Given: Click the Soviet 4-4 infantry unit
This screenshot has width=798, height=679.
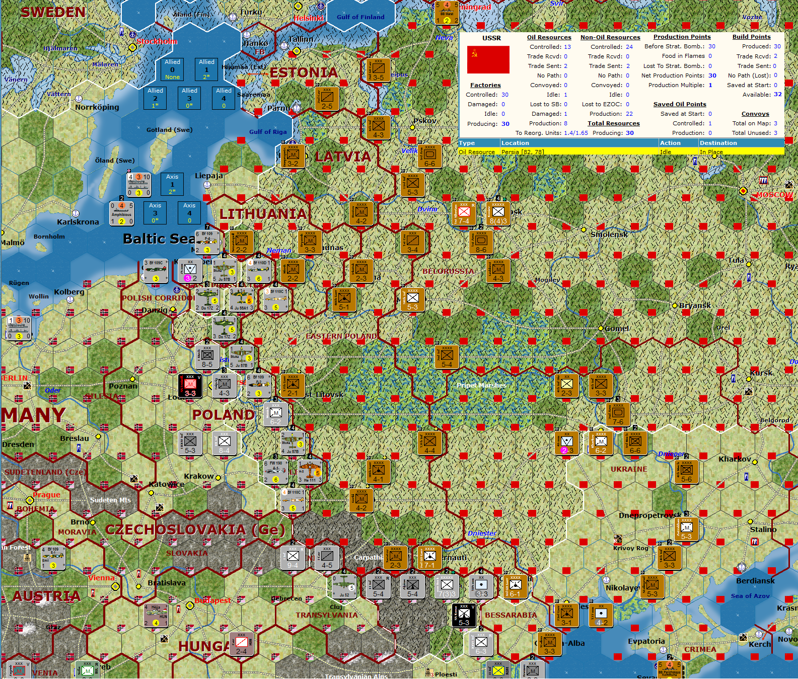Looking at the screenshot, I should pyautogui.click(x=430, y=443).
